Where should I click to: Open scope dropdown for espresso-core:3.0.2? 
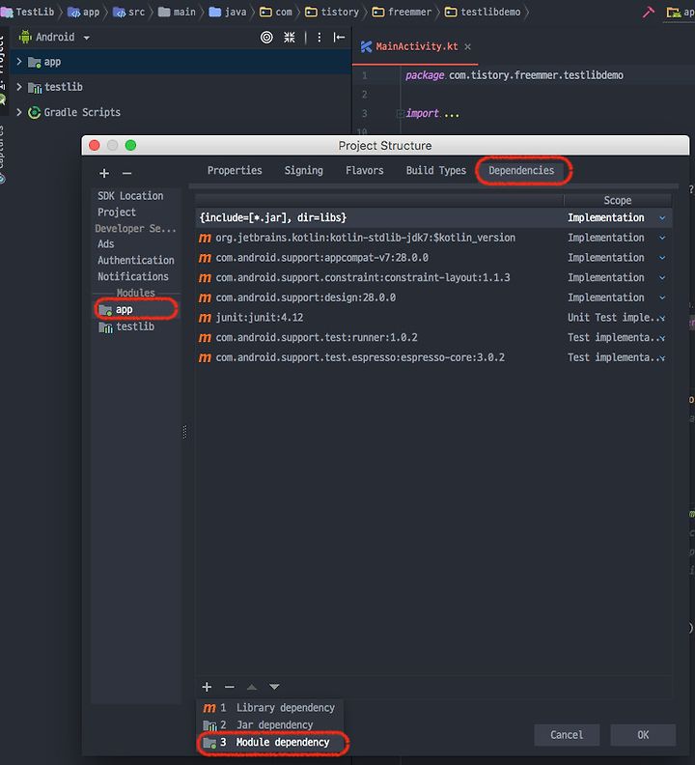pyautogui.click(x=662, y=358)
